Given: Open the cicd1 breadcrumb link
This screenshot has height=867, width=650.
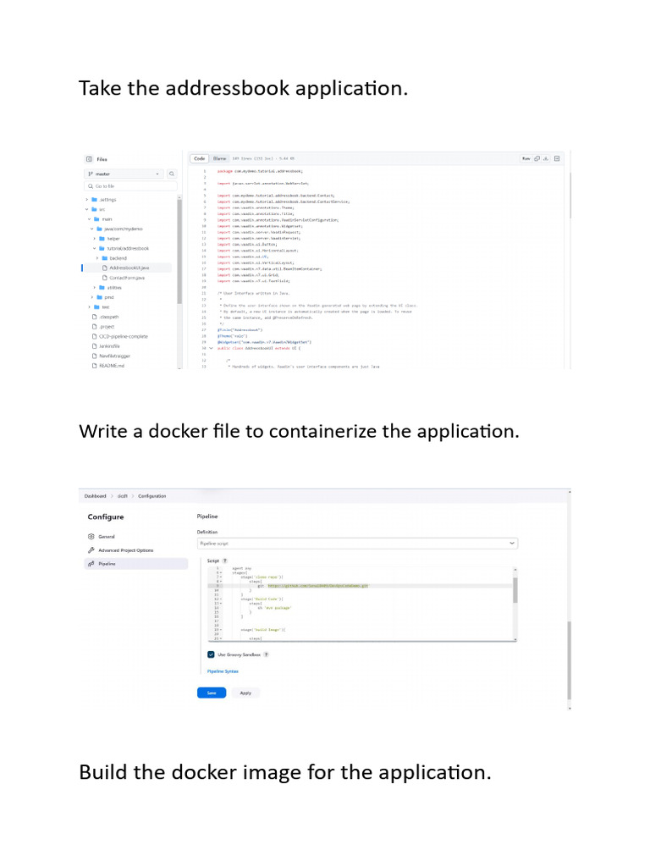Looking at the screenshot, I should tap(122, 496).
